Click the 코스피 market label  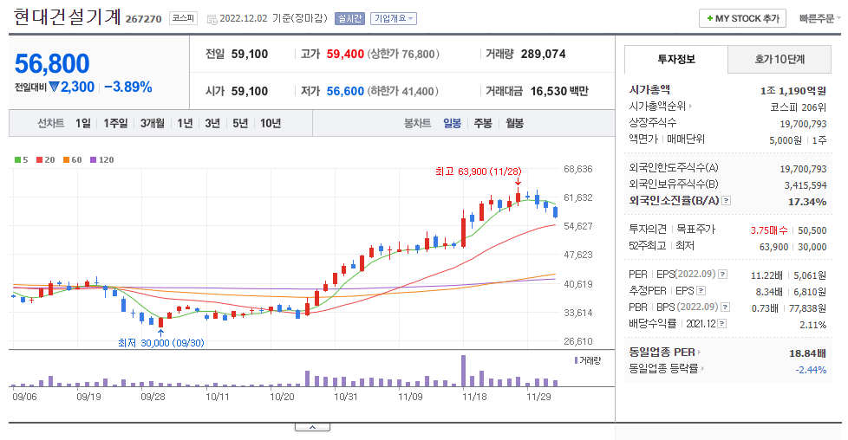(183, 18)
